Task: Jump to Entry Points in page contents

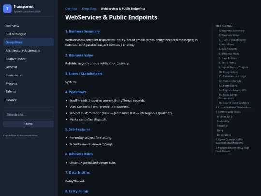Action: (x=227, y=63)
